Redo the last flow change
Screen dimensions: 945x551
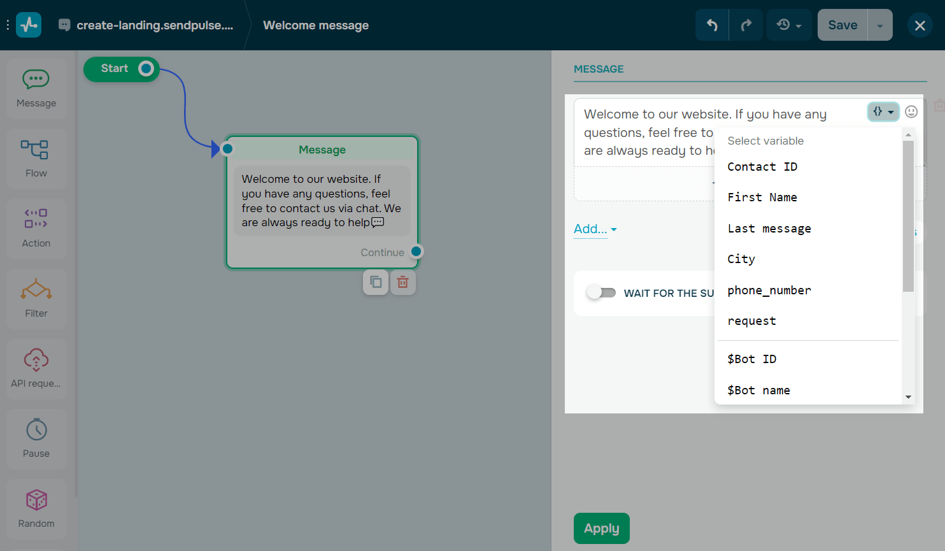tap(745, 25)
